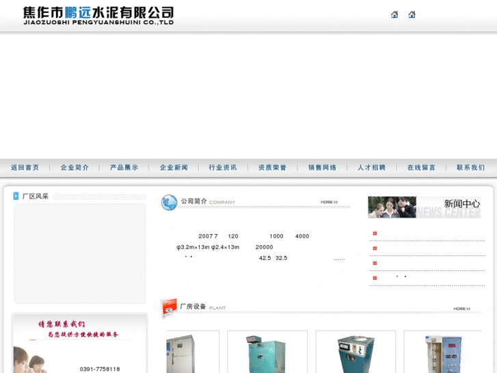Click MORE link in 厂房设备 section
Image resolution: width=497 pixels, height=373 pixels.
point(462,309)
